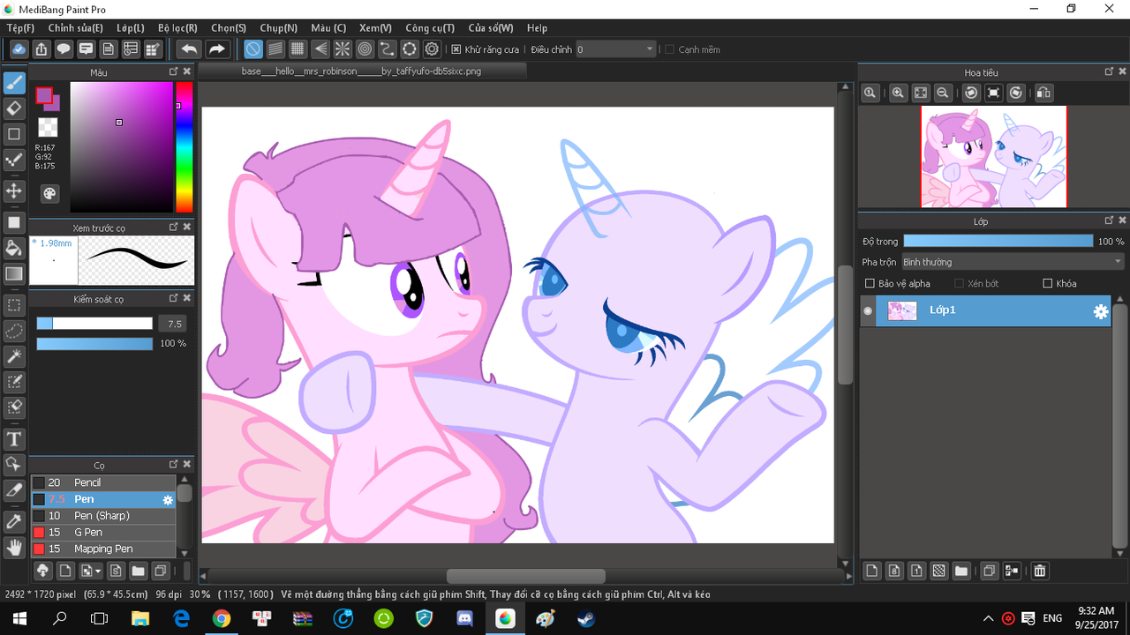1130x635 pixels.
Task: Select the Magic Wand tool
Action: (14, 356)
